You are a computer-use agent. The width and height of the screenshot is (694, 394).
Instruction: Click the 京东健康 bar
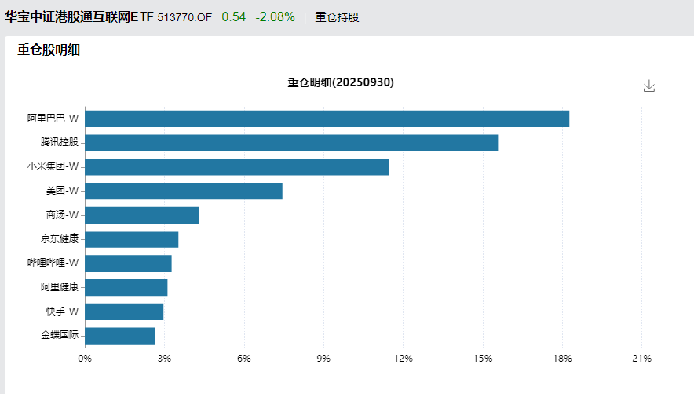pos(132,239)
